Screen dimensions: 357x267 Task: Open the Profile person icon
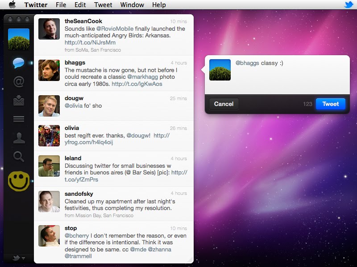(19, 138)
